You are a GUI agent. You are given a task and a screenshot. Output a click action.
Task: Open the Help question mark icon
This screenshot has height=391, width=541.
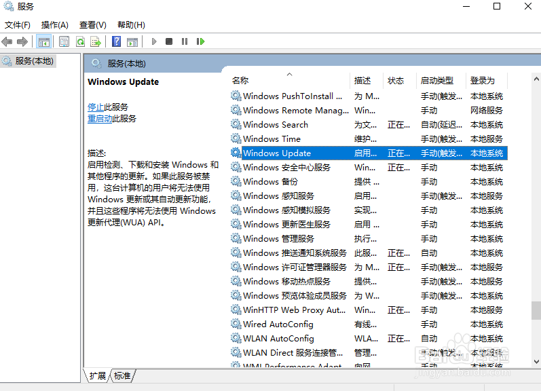pyautogui.click(x=117, y=42)
